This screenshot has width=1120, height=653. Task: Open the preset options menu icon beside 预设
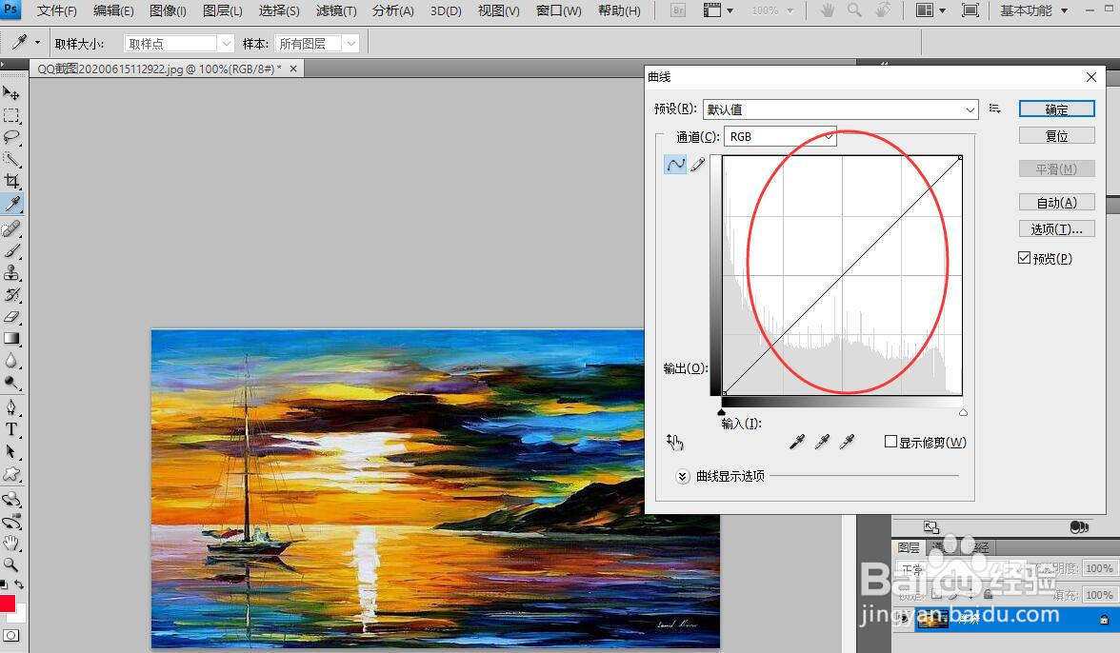click(x=994, y=109)
